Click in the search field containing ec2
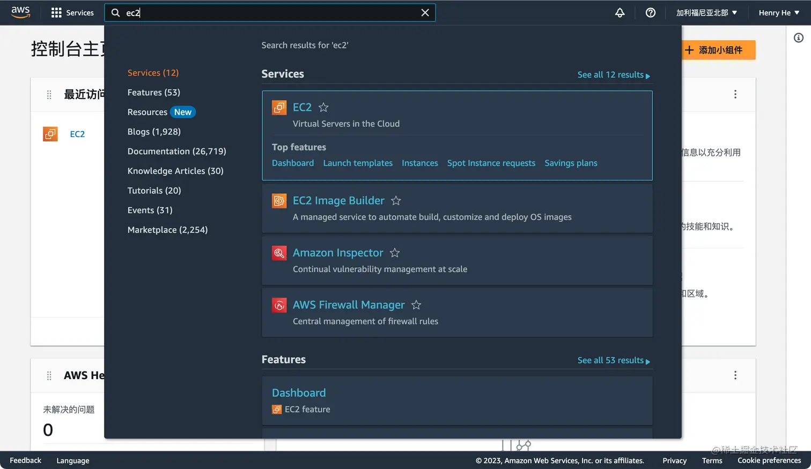The image size is (811, 469). [271, 13]
